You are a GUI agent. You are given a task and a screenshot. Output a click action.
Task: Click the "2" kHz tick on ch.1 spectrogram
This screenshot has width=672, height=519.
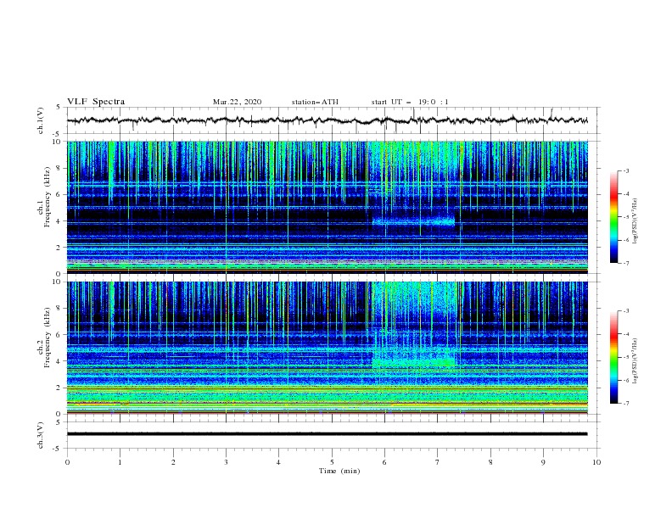59,248
